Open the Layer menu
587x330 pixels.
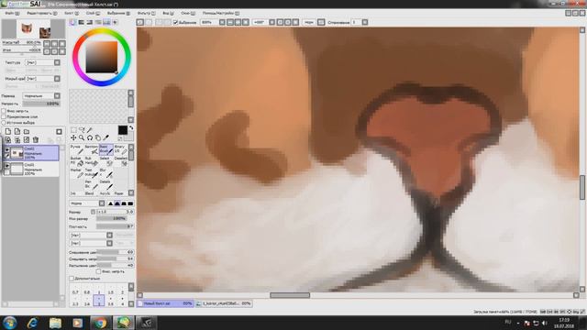(93, 13)
